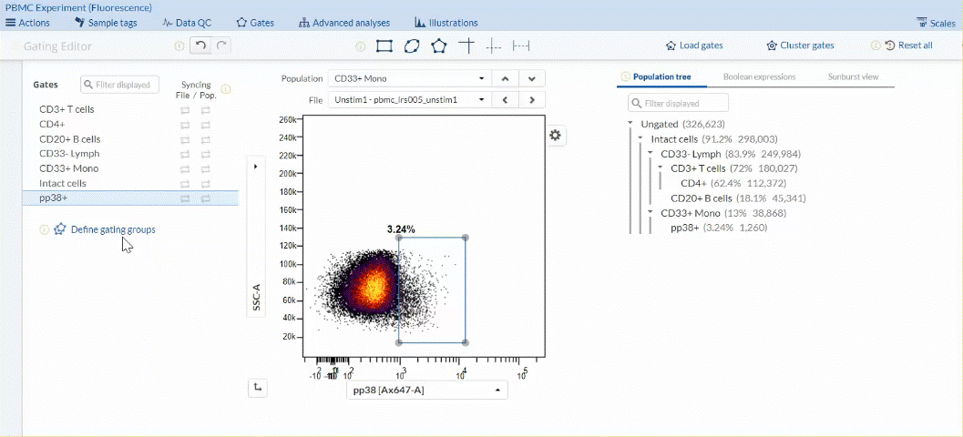Toggle file syncing for CD3+ T cells
Screen dimensions: 963x437
pos(185,110)
